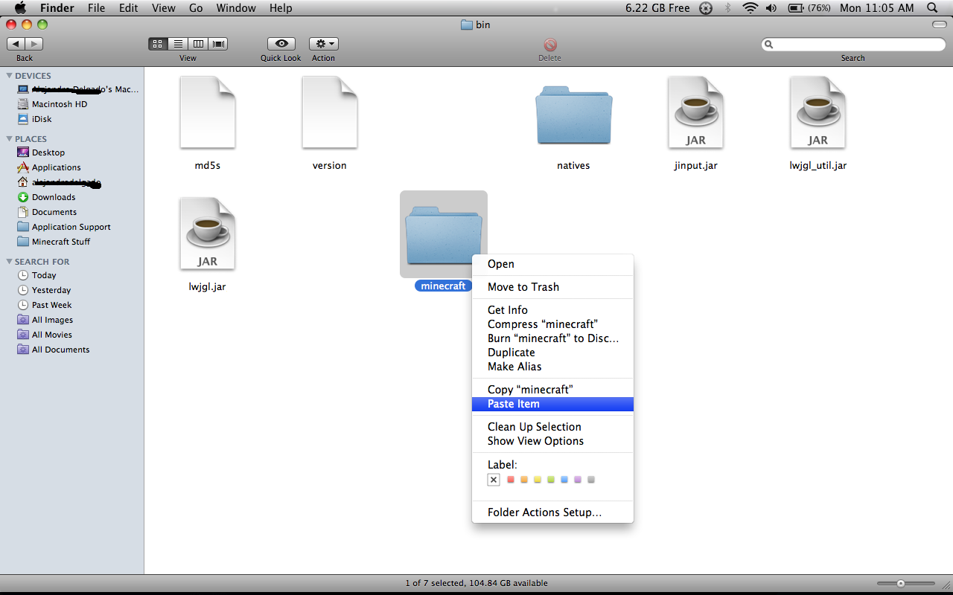Screen dimensions: 953x595
Task: Open Application Support in sidebar
Action: [x=71, y=227]
